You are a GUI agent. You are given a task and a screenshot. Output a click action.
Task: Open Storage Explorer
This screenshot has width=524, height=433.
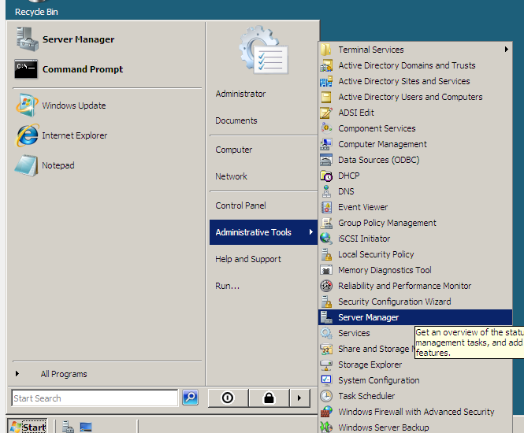[415, 365]
